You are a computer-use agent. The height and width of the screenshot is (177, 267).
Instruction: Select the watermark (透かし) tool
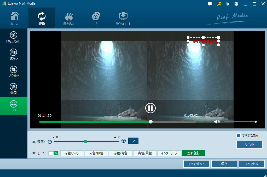coord(14,54)
